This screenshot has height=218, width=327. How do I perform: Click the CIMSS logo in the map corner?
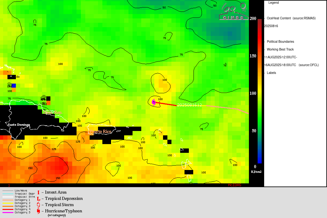(233, 12)
